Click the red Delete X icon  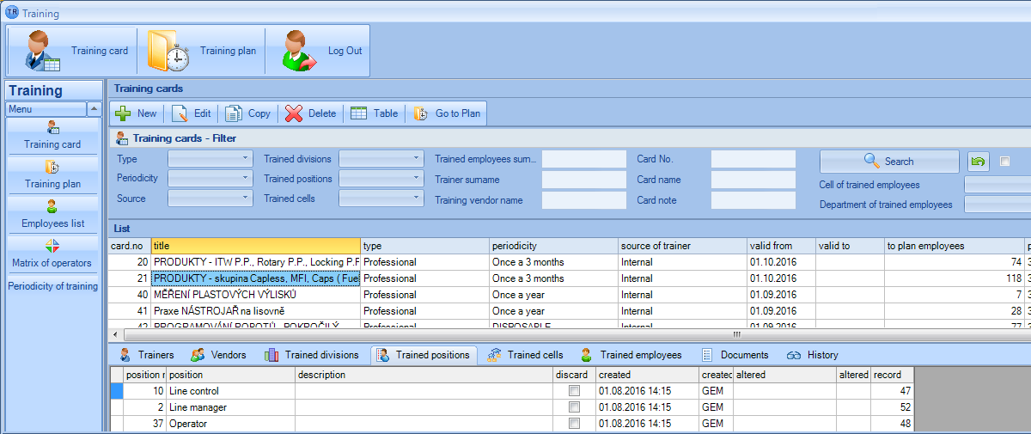pos(294,113)
